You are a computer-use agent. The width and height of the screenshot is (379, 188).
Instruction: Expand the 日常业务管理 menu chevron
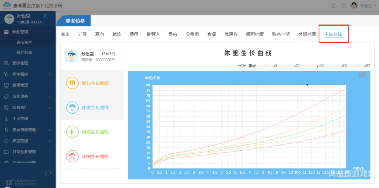(x=50, y=152)
